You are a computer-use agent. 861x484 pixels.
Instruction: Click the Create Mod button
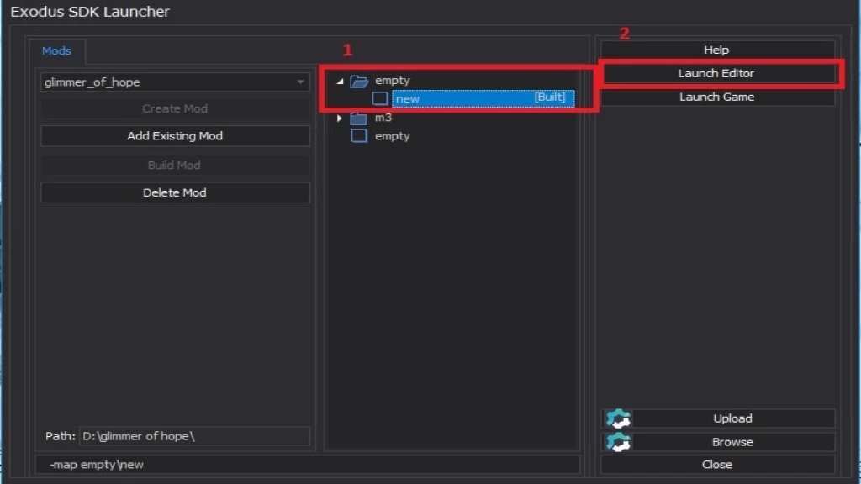tap(175, 108)
